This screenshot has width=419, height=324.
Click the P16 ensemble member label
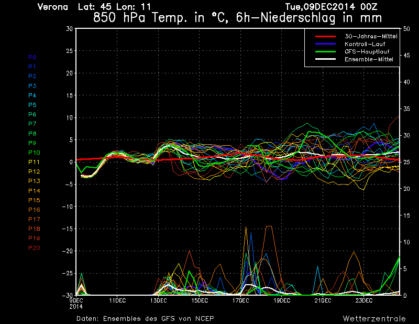[x=34, y=210]
